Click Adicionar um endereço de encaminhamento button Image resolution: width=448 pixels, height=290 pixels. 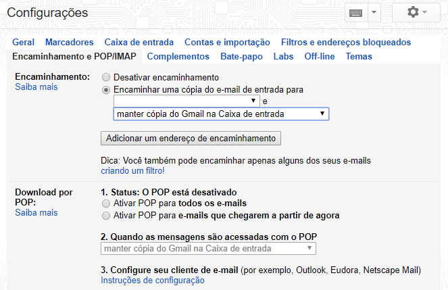pyautogui.click(x=191, y=139)
